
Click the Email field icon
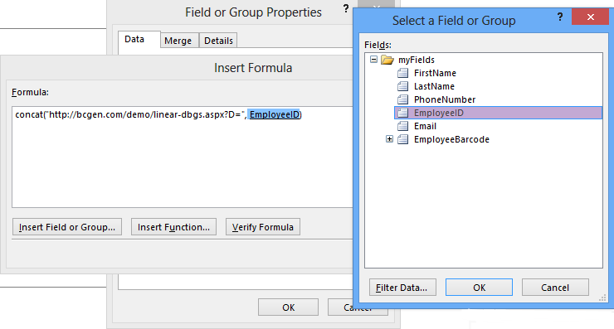point(402,126)
